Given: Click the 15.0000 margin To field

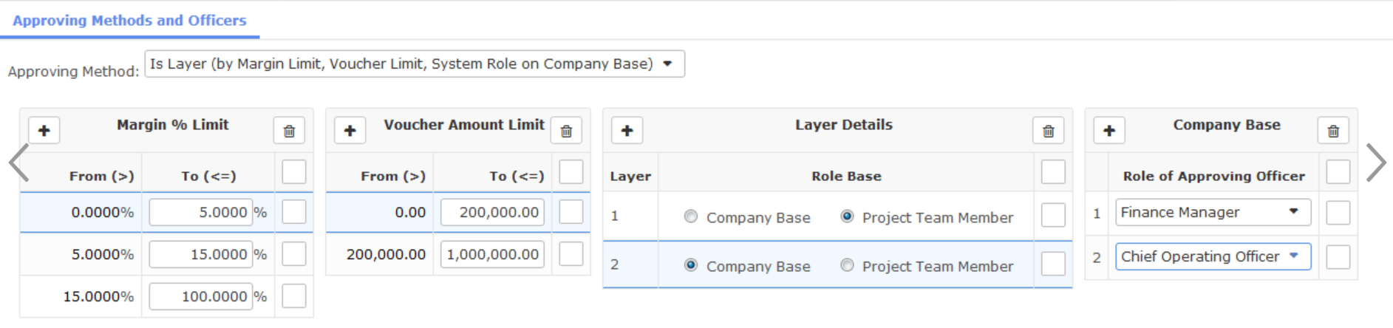Looking at the screenshot, I should coord(201,254).
